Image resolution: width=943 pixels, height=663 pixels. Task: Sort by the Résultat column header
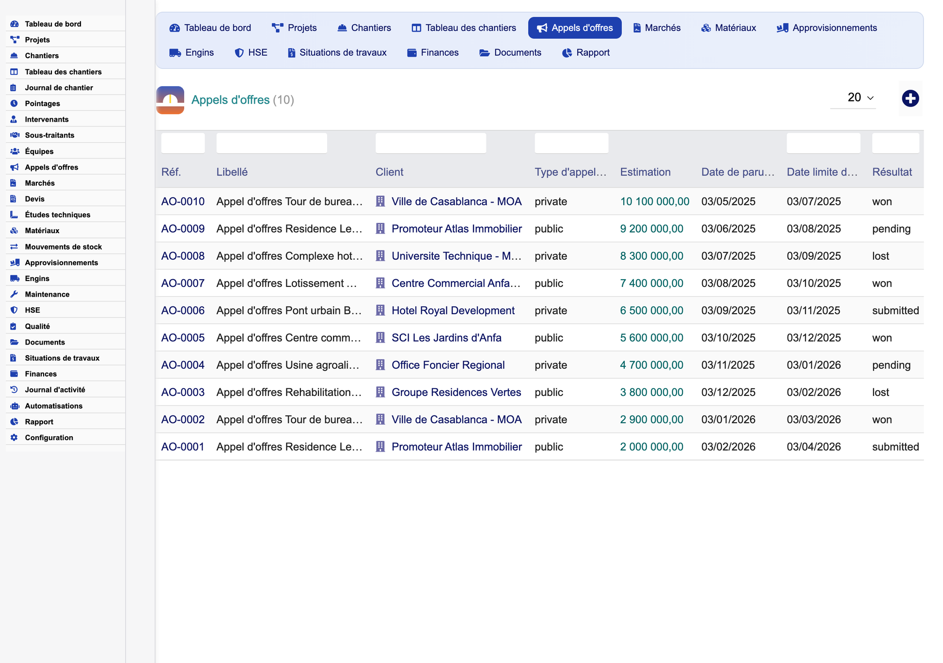click(892, 172)
